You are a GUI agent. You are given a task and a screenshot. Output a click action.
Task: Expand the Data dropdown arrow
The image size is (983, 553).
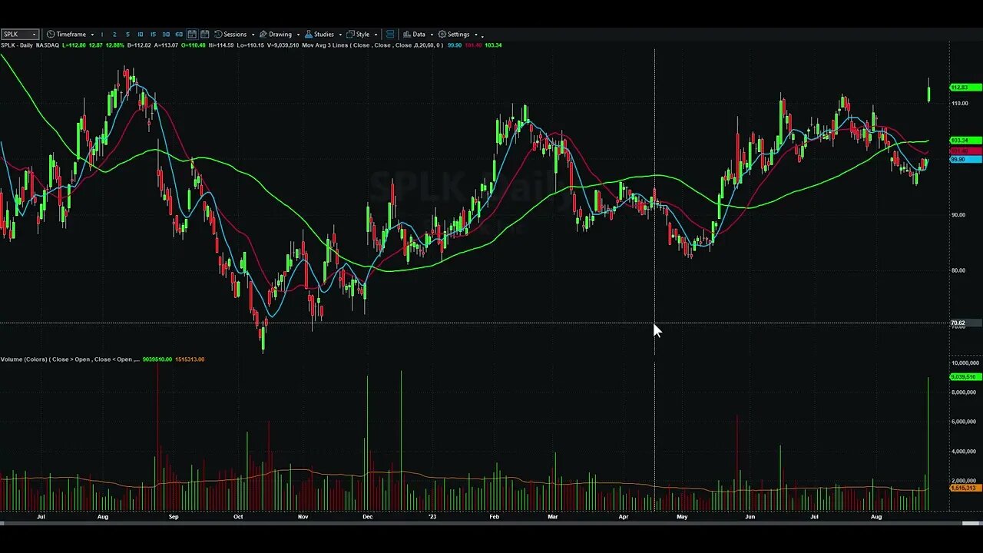coord(432,35)
